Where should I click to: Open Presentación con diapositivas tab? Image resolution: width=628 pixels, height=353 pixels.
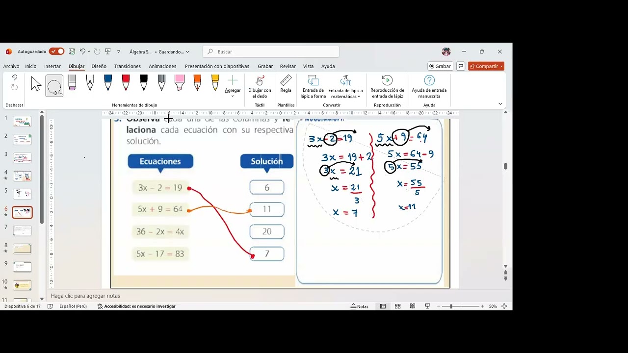point(217,66)
